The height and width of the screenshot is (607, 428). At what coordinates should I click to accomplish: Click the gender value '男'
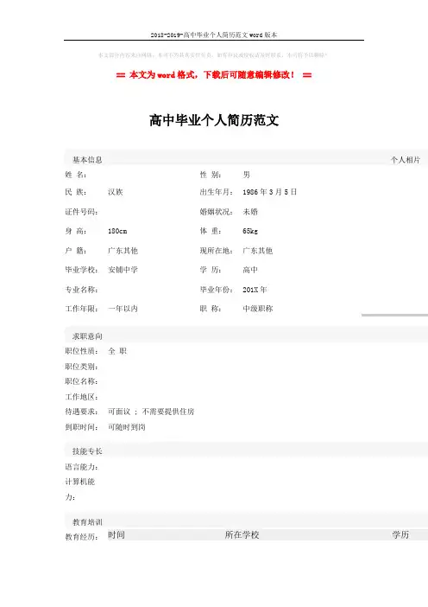coord(247,175)
